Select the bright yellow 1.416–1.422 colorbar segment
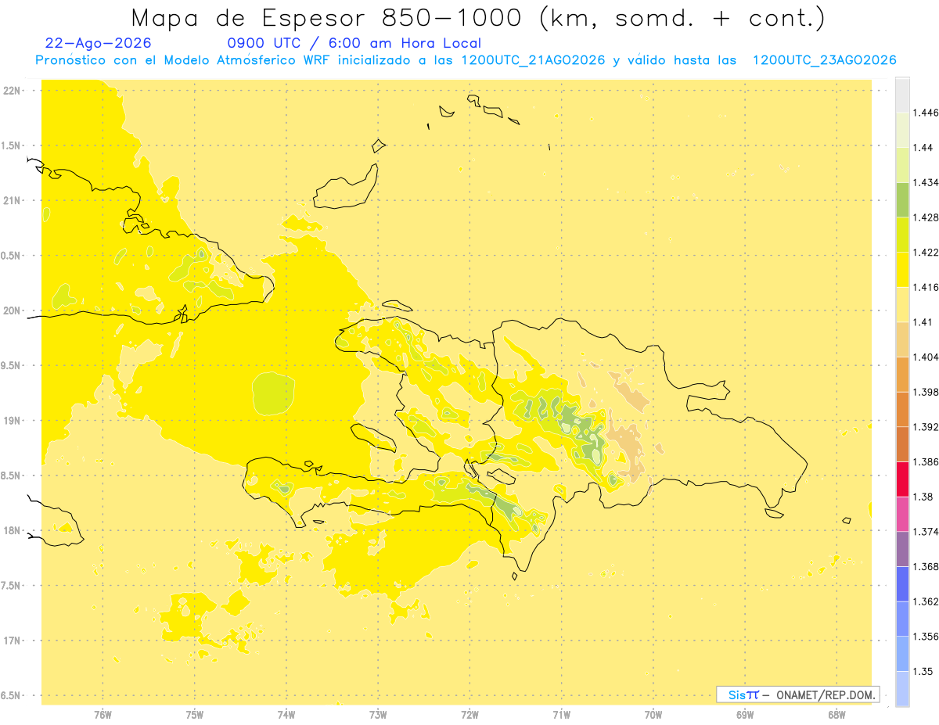939x725 pixels. pyautogui.click(x=902, y=269)
